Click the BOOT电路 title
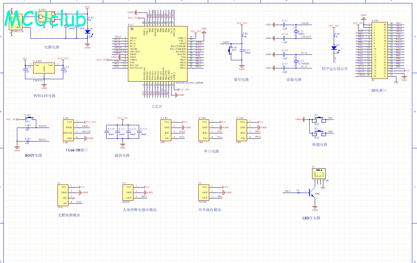Image resolution: width=417 pixels, height=263 pixels. 34,155
